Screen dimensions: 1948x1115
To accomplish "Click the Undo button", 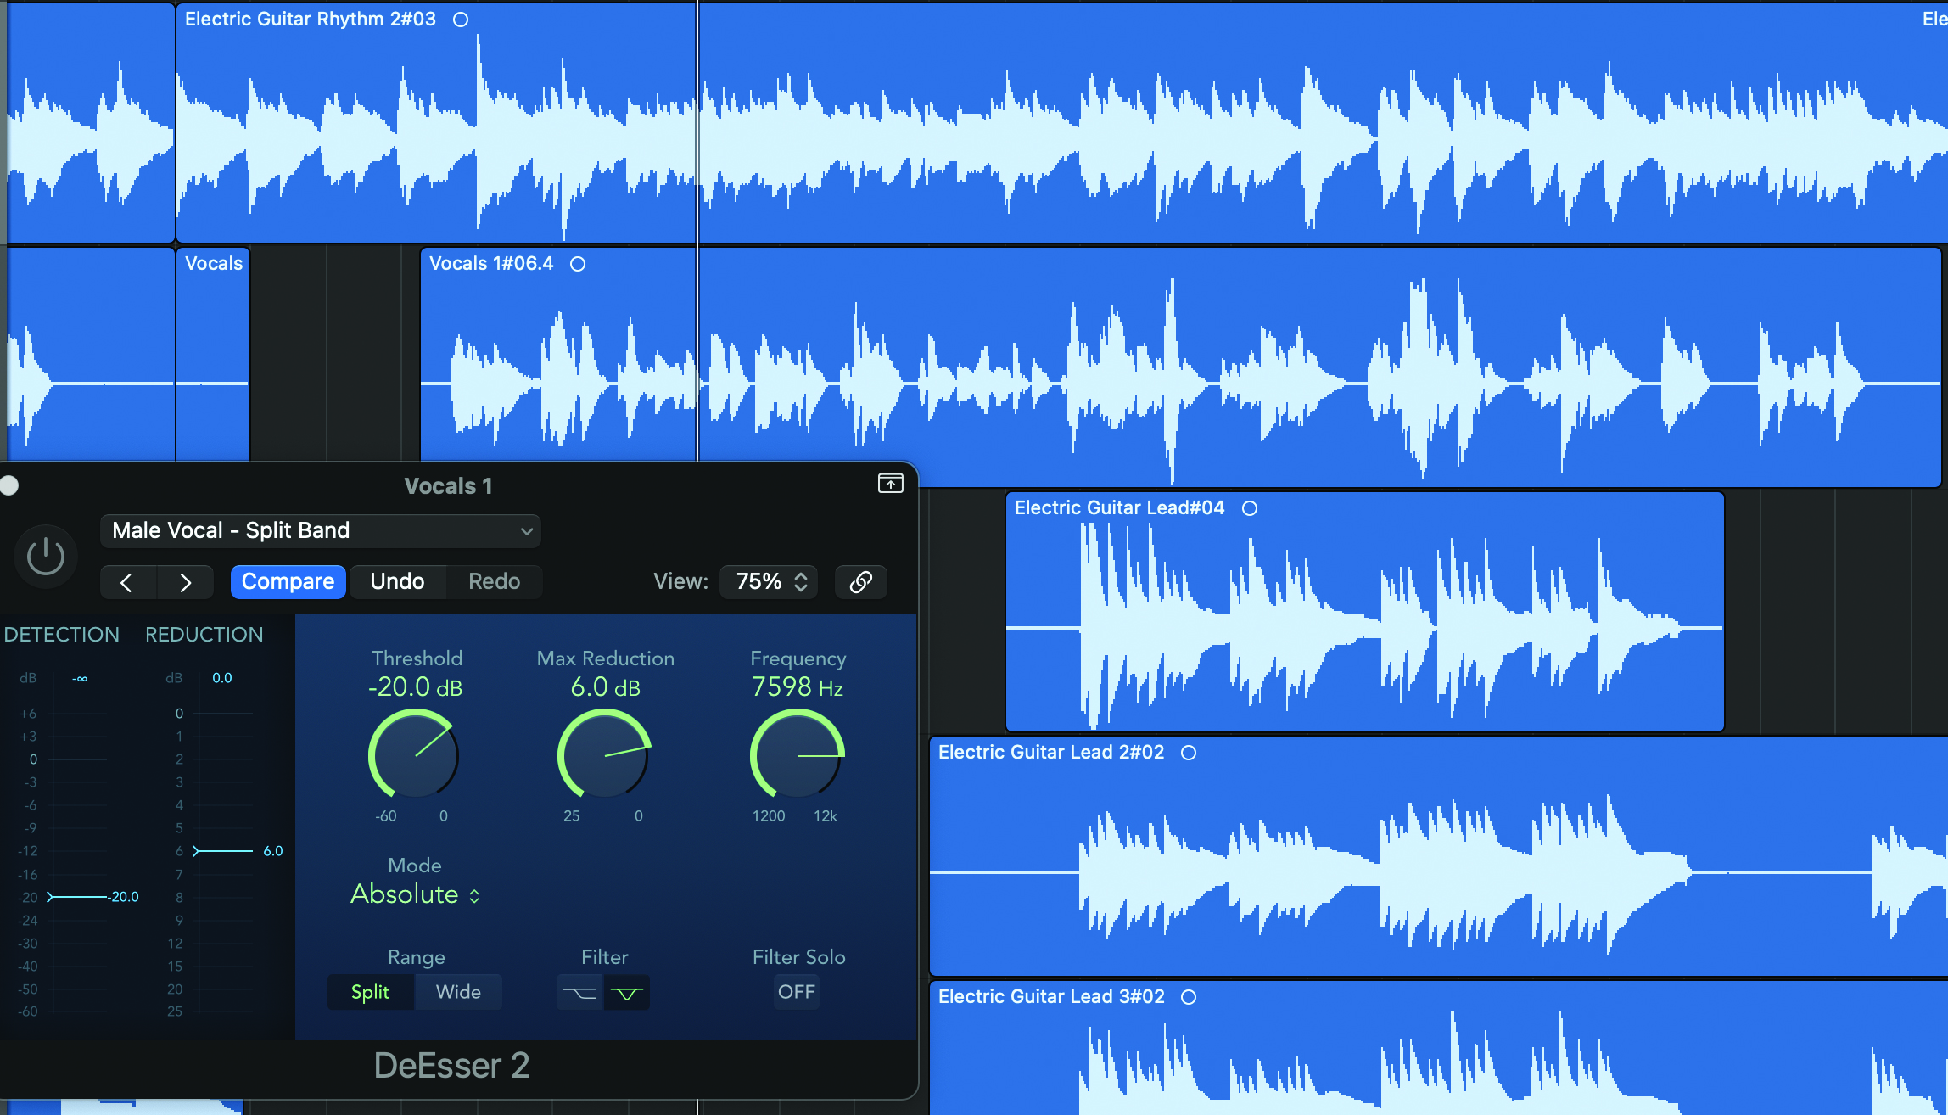I will (x=397, y=581).
